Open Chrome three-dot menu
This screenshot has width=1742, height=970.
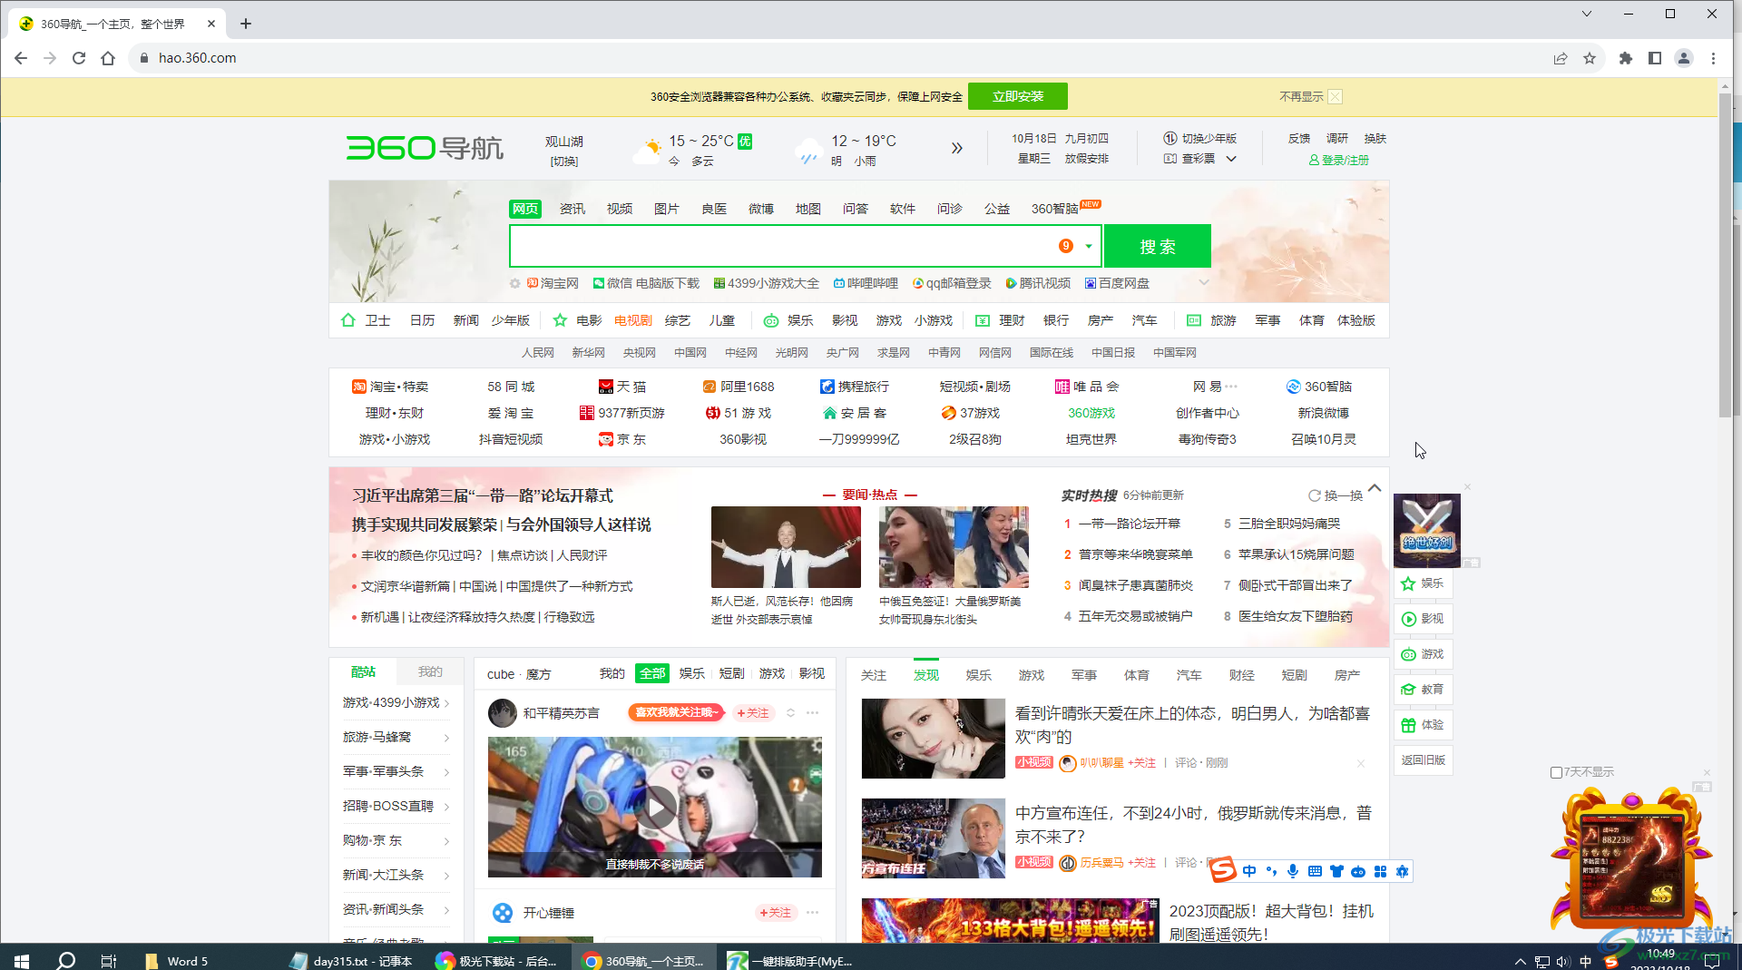click(1713, 58)
